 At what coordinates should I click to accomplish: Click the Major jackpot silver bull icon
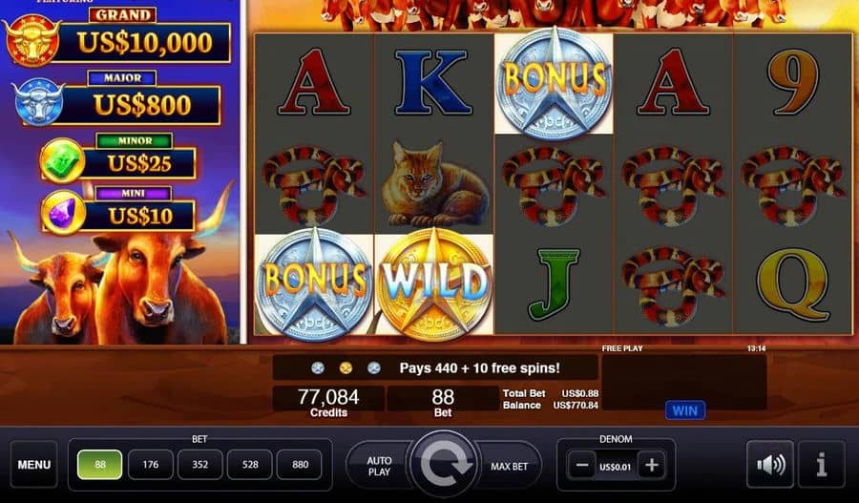pyautogui.click(x=38, y=102)
